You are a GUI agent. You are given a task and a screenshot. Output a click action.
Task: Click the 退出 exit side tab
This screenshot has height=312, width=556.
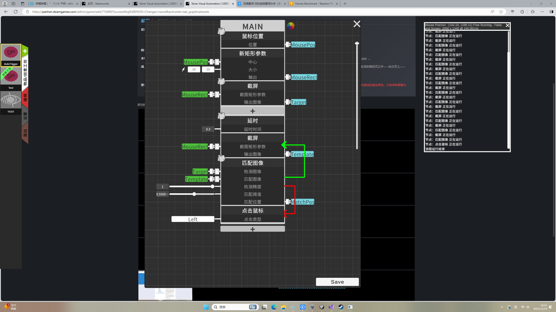[x=25, y=134]
